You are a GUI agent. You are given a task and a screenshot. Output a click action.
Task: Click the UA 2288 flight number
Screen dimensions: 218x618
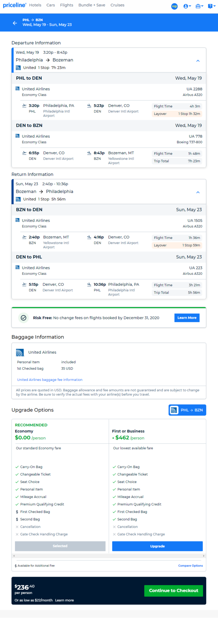(x=194, y=89)
